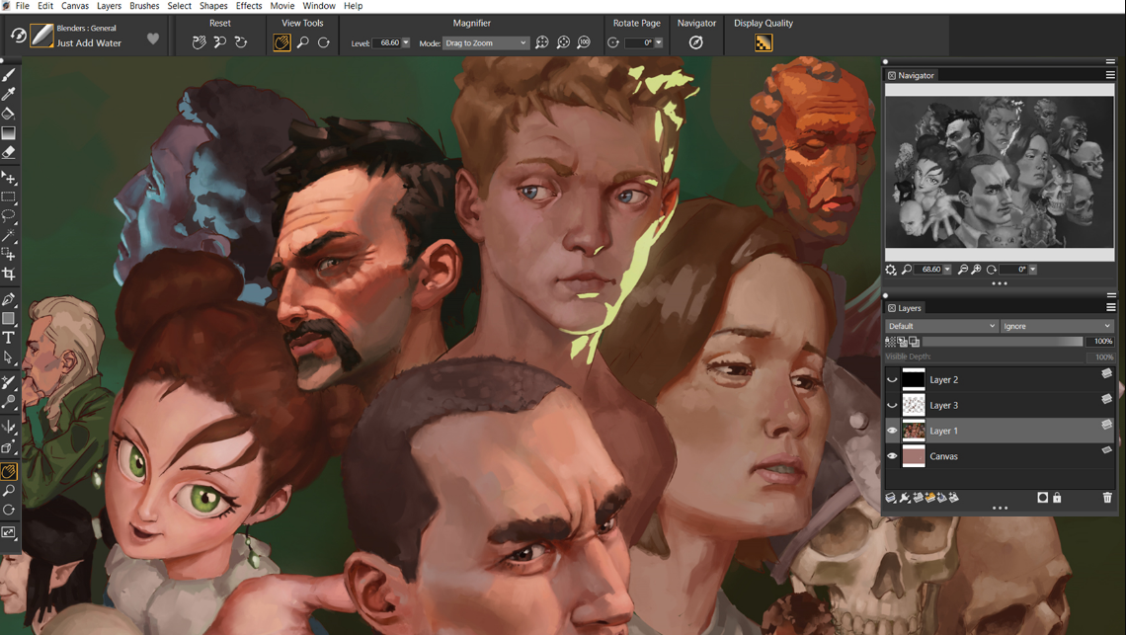The image size is (1126, 635).
Task: Select the Layer Adjuster tool
Action: click(9, 177)
